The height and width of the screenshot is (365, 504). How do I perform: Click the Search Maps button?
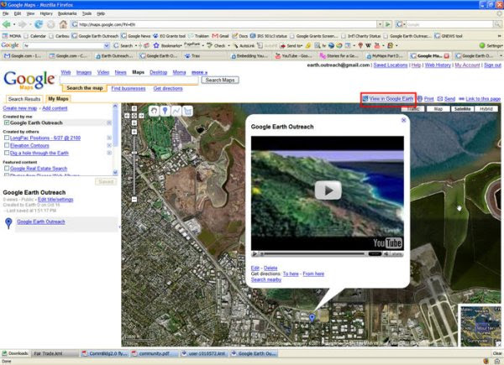(x=220, y=80)
